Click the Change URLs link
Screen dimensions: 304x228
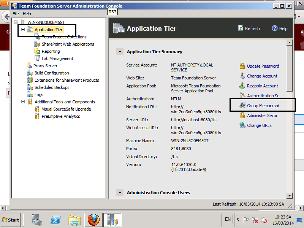coord(259,125)
